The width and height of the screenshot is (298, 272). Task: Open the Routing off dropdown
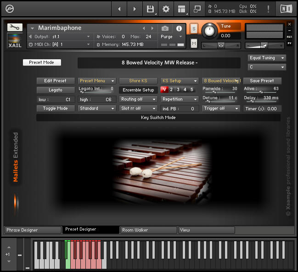(x=138, y=99)
